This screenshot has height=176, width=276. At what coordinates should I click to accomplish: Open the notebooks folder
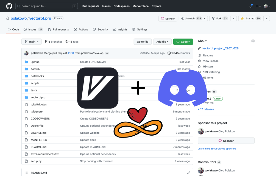37,76
